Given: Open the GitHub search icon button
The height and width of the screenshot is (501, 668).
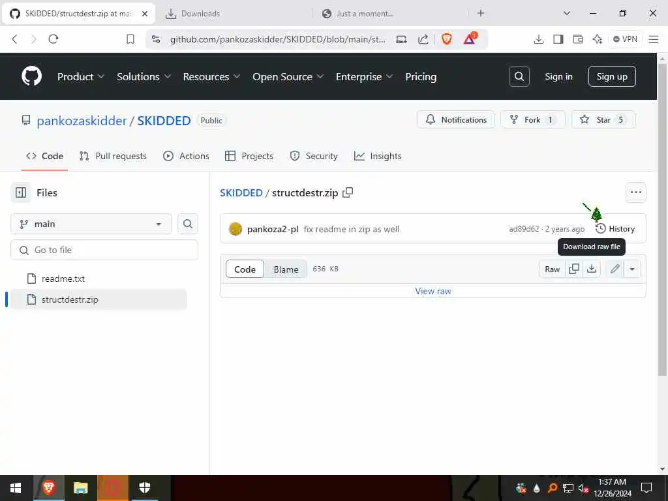Looking at the screenshot, I should (519, 76).
